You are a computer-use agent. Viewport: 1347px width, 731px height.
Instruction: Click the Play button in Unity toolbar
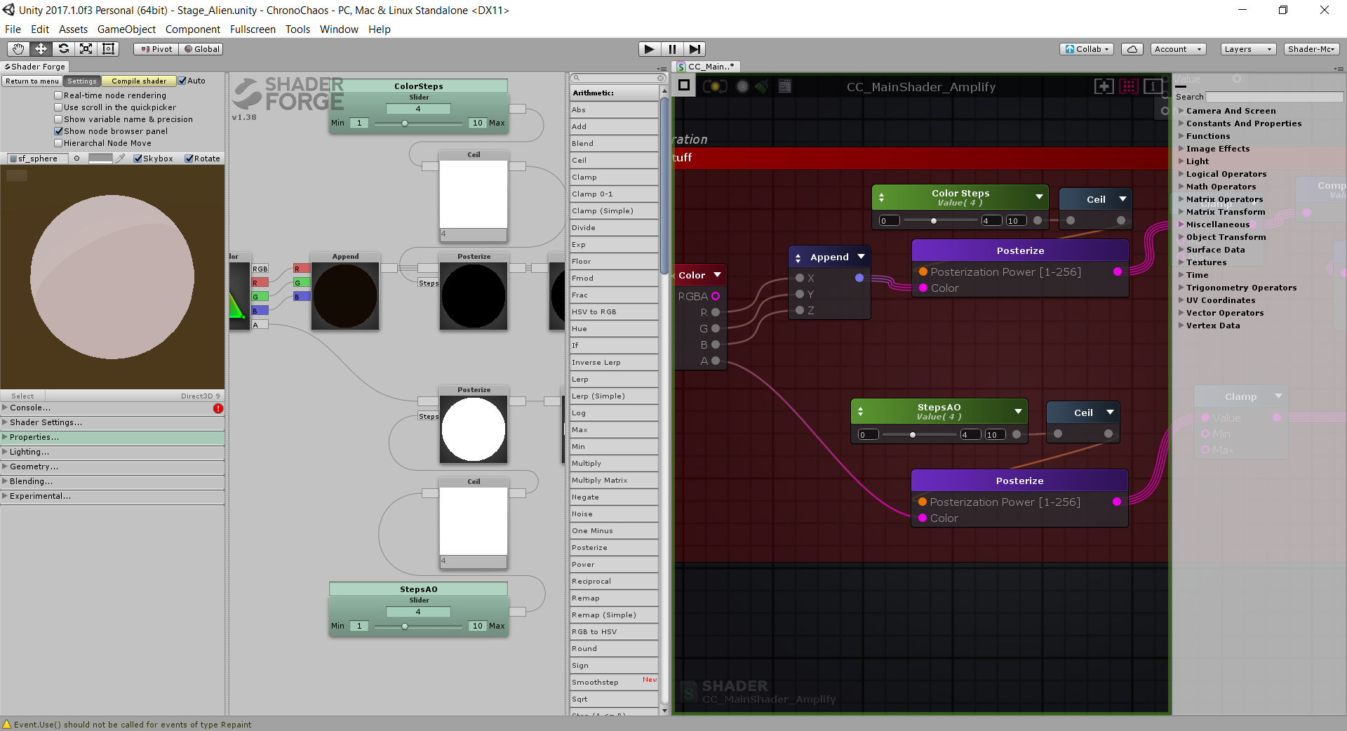click(x=649, y=49)
